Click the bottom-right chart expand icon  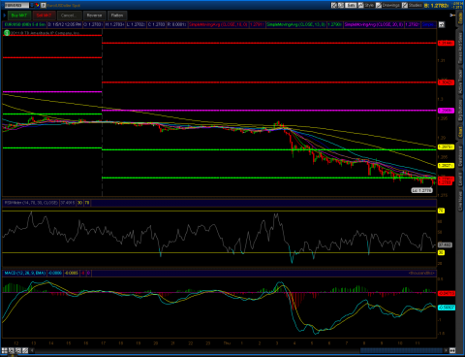[452, 350]
